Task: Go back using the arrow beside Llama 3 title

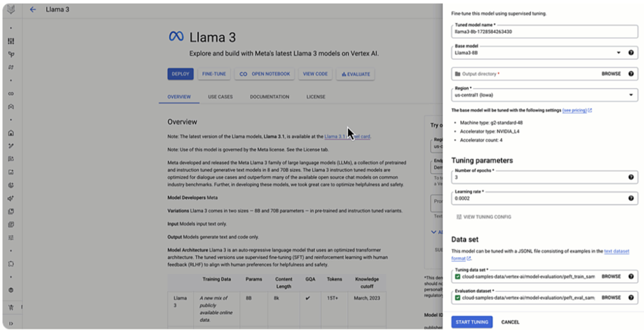Action: click(33, 9)
